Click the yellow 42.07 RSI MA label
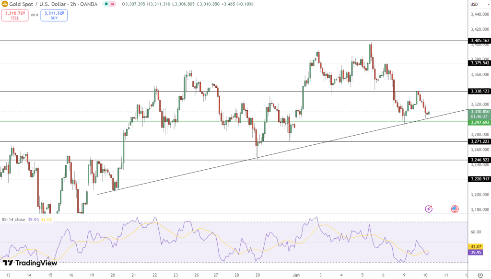The height and width of the screenshot is (279, 491). coord(476,247)
